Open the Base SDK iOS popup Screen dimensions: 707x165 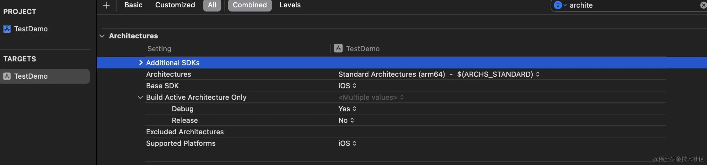click(x=347, y=86)
